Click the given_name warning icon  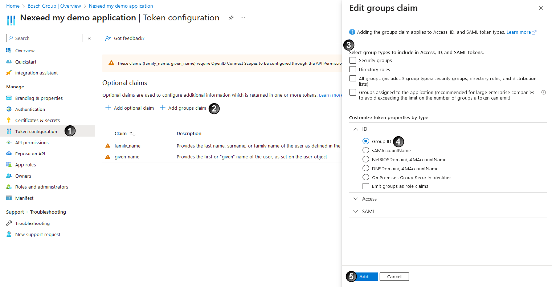tap(107, 157)
